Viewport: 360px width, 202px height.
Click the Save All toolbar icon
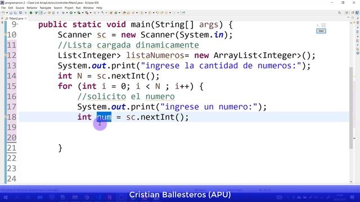15,13
